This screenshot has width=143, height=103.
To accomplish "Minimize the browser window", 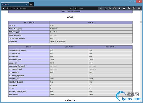I will click(x=131, y=2).
